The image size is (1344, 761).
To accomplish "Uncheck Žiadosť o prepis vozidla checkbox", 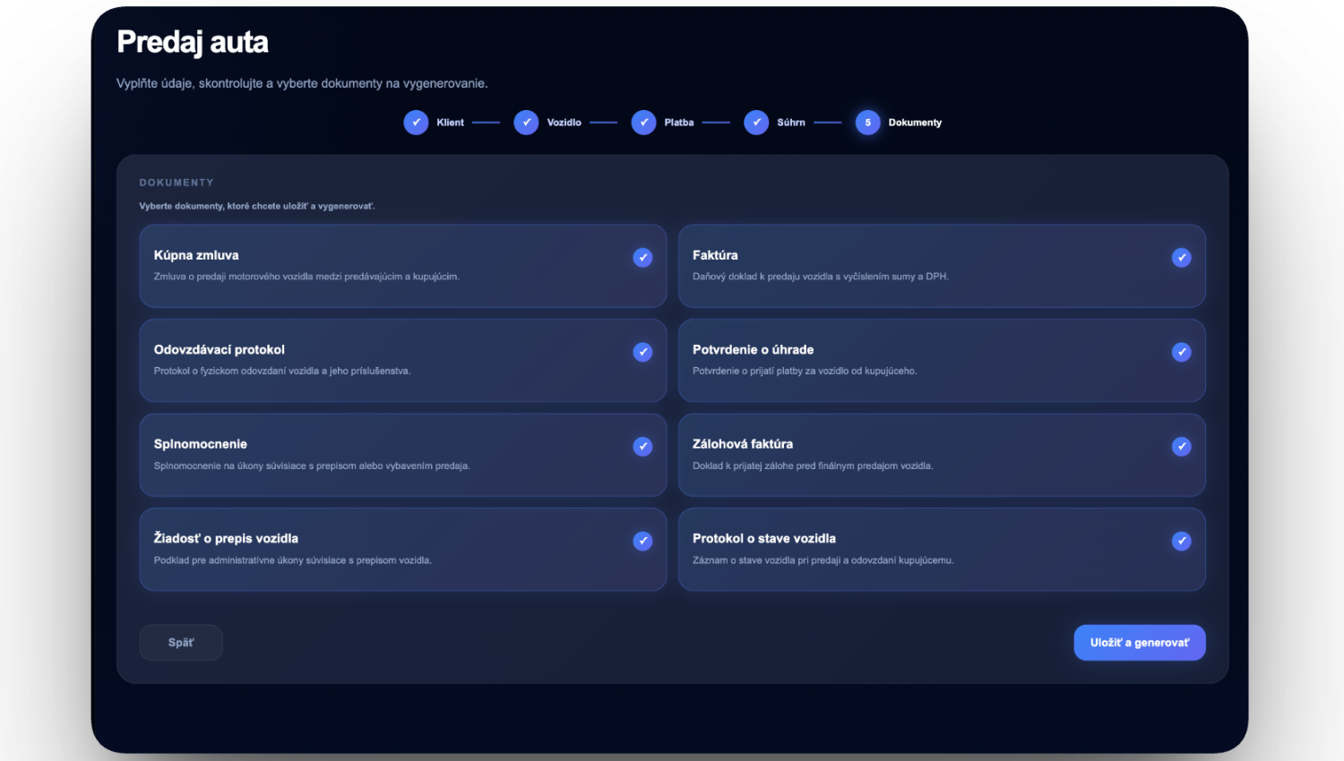I will click(x=642, y=541).
